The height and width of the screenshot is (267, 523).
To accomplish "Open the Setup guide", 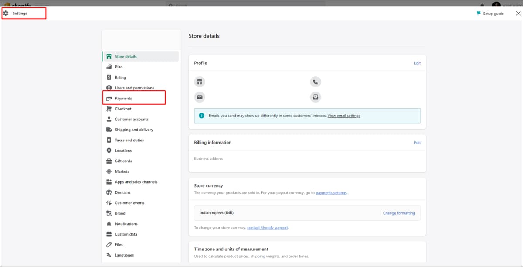I will tap(490, 14).
